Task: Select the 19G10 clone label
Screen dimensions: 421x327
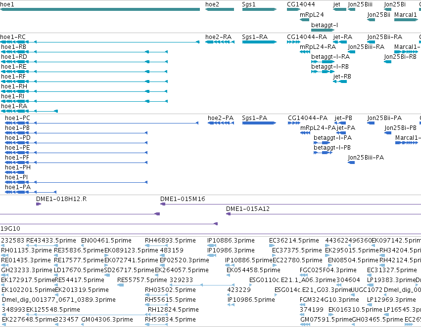Action: [10, 229]
